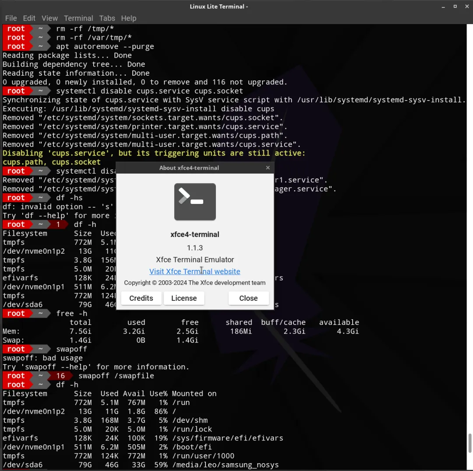Click 'swapoff: bad usage' error line
Image resolution: width=473 pixels, height=471 pixels.
pyautogui.click(x=42, y=358)
